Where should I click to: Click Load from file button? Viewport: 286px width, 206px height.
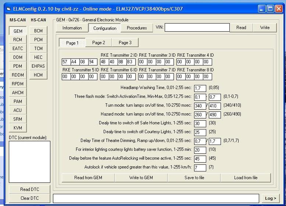point(246,178)
